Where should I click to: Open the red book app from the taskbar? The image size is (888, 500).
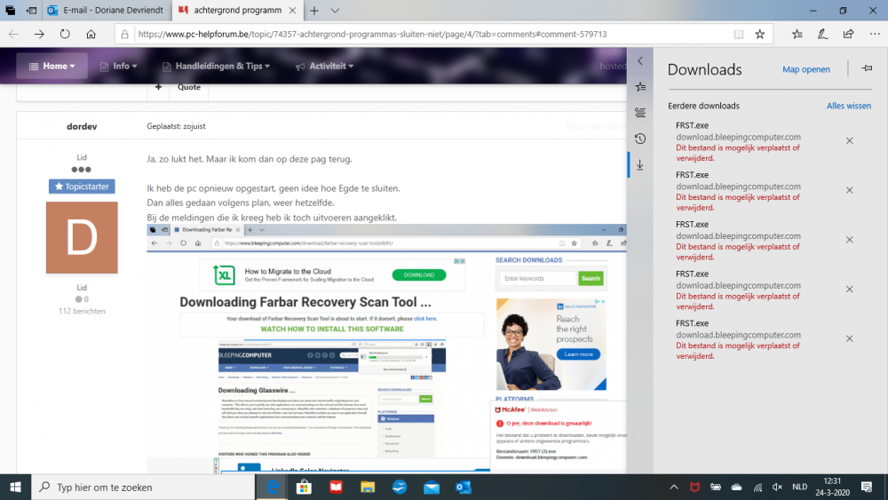click(x=336, y=487)
